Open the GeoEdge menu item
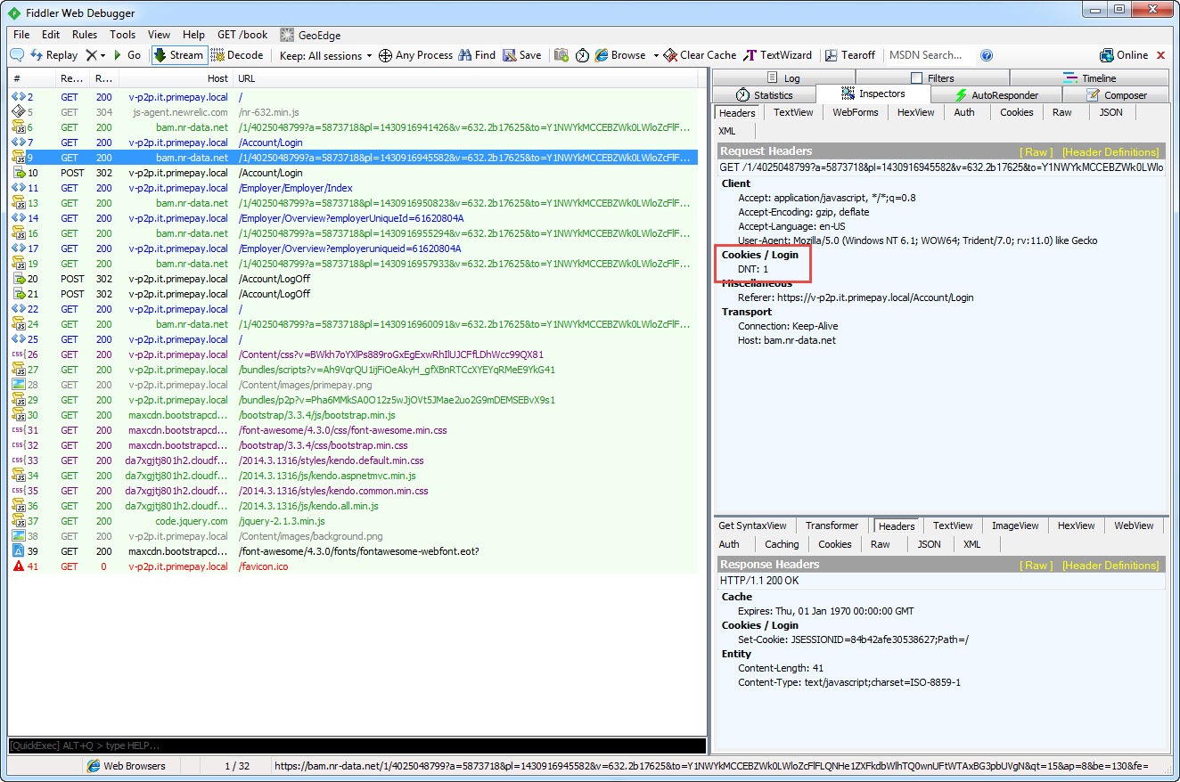The image size is (1180, 782). pos(310,35)
